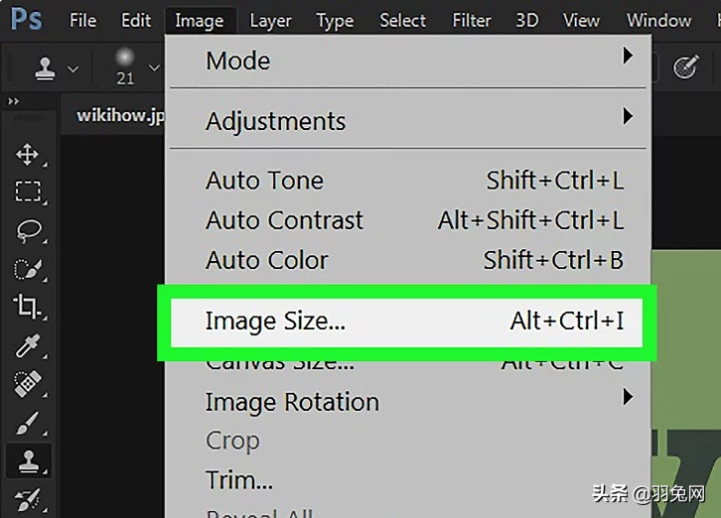
Task: Toggle the pressure icon in the options bar
Action: (x=686, y=67)
